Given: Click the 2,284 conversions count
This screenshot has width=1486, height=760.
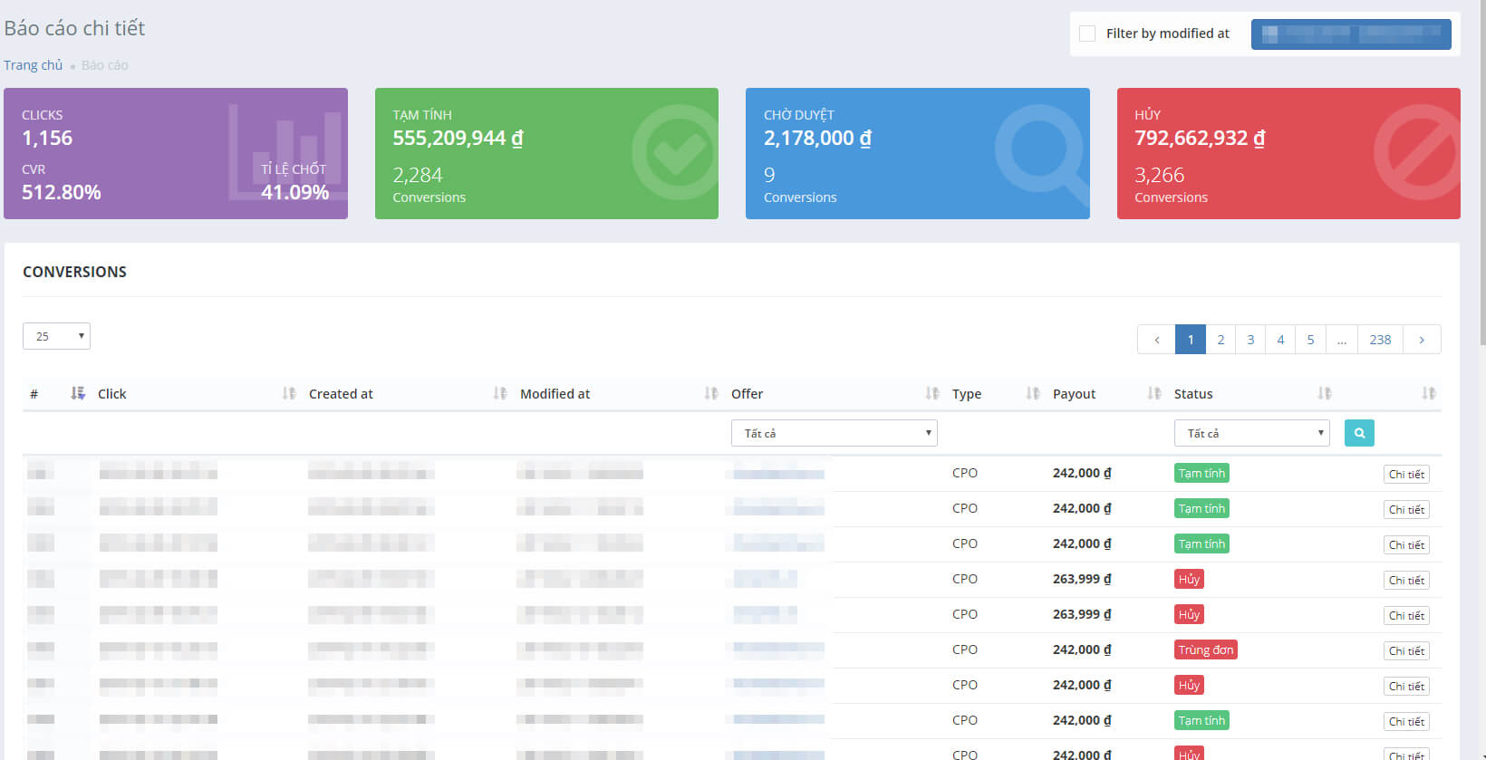Looking at the screenshot, I should 418,175.
